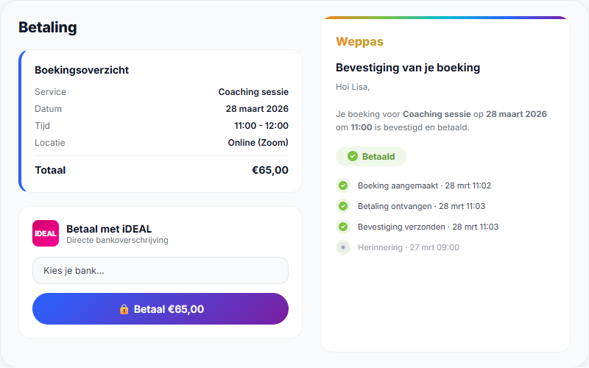
Task: Click checkmark beside Boeking aangemaakt
Action: tap(342, 185)
